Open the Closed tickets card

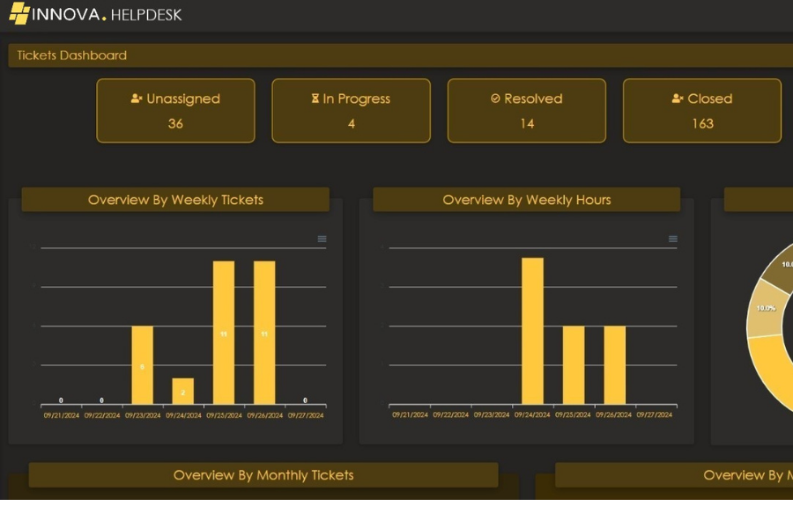point(702,111)
